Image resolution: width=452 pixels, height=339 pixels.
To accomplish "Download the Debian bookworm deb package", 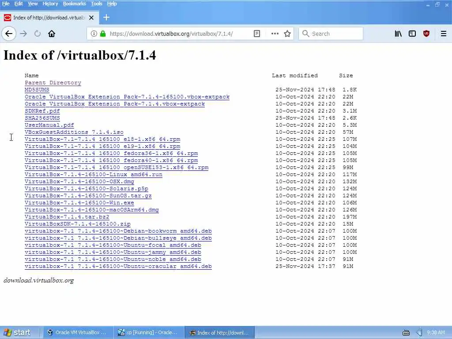I will [118, 231].
